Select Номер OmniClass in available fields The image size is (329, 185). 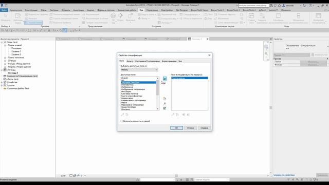(129, 107)
